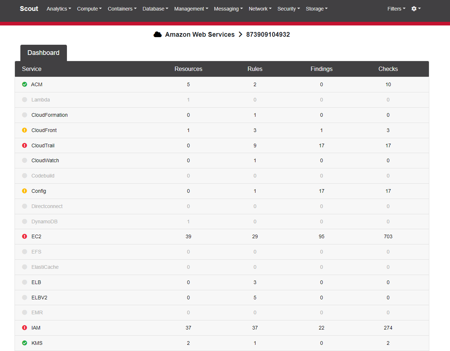This screenshot has width=450, height=351.
Task: Click the Amazon Web Services heading text
Action: [200, 35]
